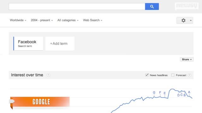Open the settings gear icon
Image resolution: width=202 pixels, height=113 pixels.
(183, 20)
